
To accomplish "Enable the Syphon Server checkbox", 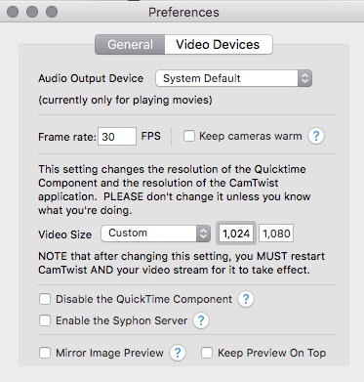I will point(45,320).
